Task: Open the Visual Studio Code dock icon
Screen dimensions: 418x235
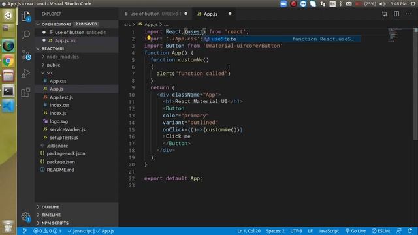Action: (x=8, y=106)
